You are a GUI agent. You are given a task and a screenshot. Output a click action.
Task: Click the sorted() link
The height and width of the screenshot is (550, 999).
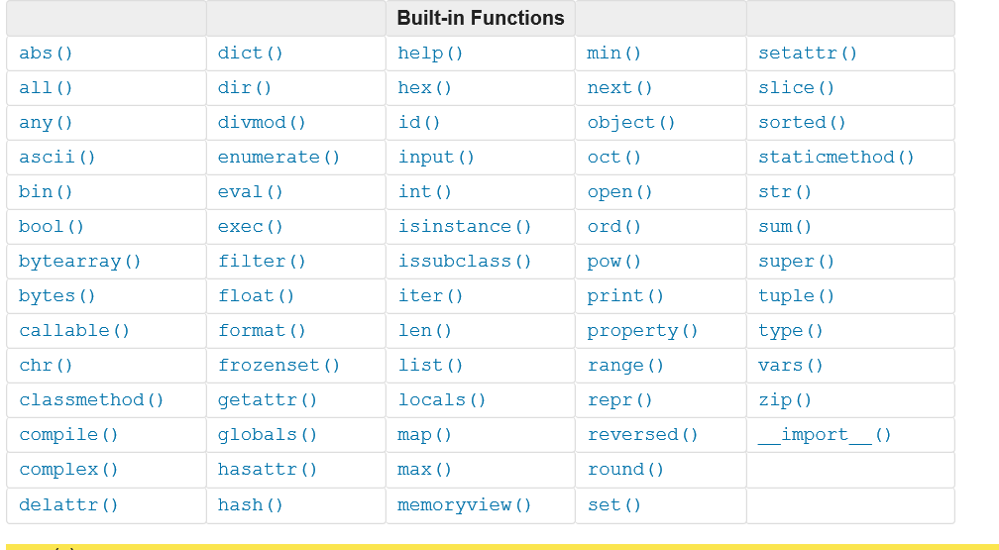(x=802, y=122)
